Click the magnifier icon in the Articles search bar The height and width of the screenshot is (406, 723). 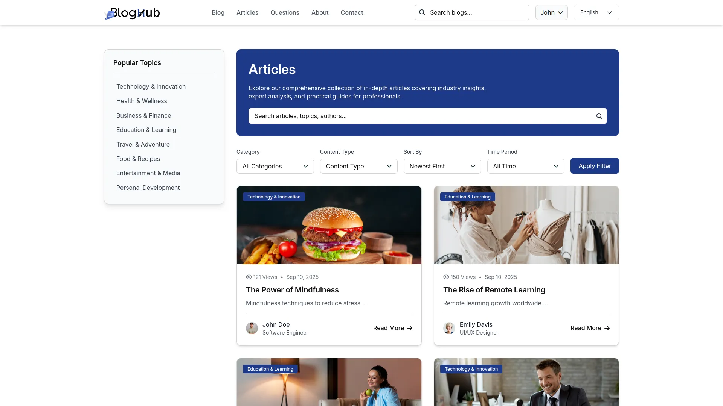click(x=599, y=116)
